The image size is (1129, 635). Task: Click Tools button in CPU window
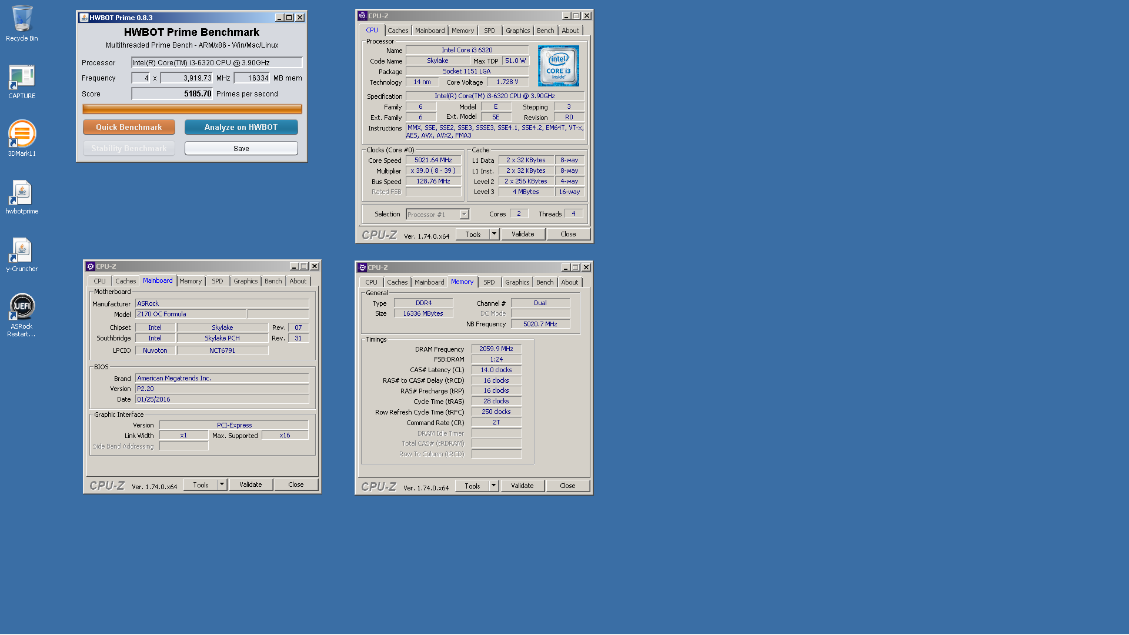click(473, 234)
